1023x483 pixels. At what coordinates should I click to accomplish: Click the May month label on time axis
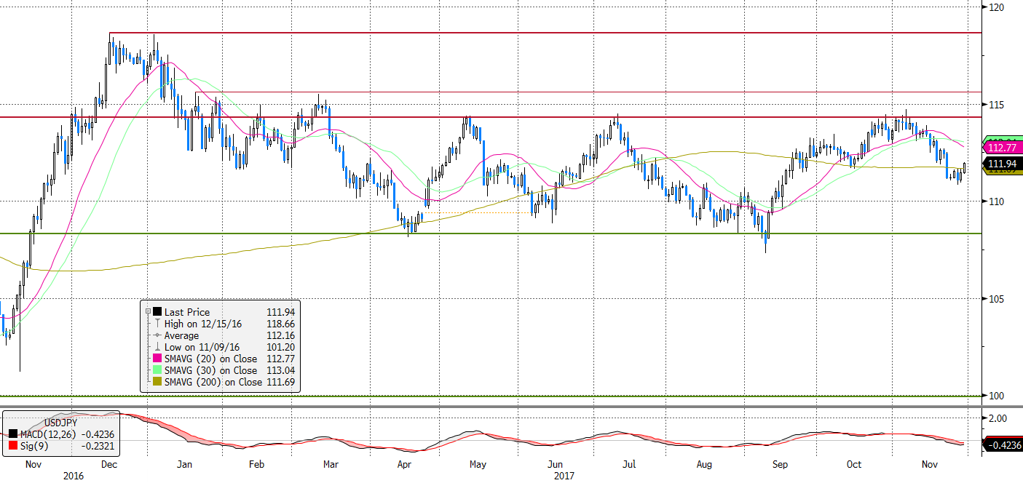[477, 464]
